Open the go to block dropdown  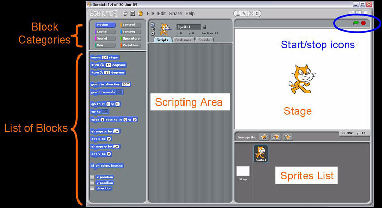(105, 112)
